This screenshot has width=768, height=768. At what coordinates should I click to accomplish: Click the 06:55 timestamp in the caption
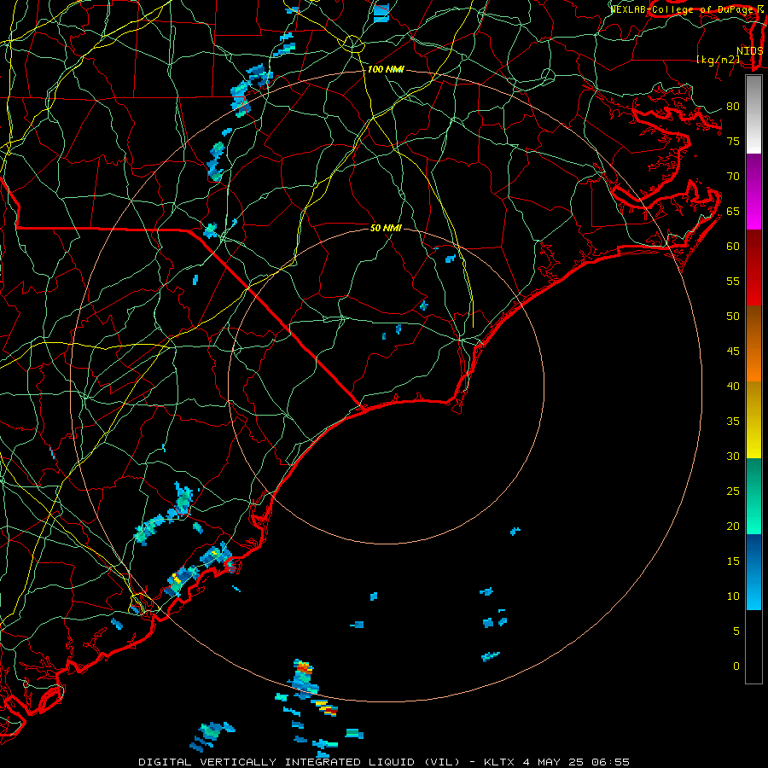click(x=613, y=762)
